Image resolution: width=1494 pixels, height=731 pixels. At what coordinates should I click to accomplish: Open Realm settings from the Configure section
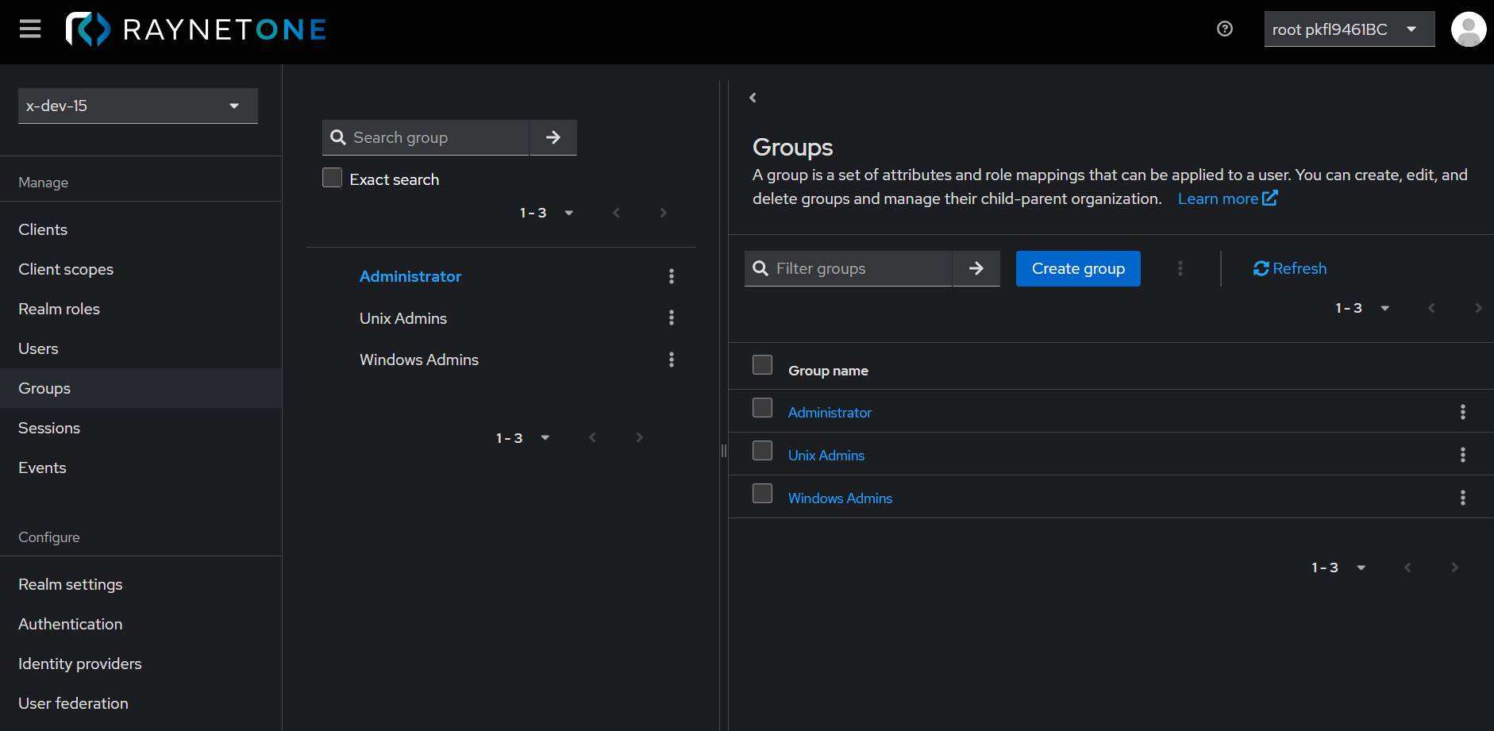click(70, 584)
